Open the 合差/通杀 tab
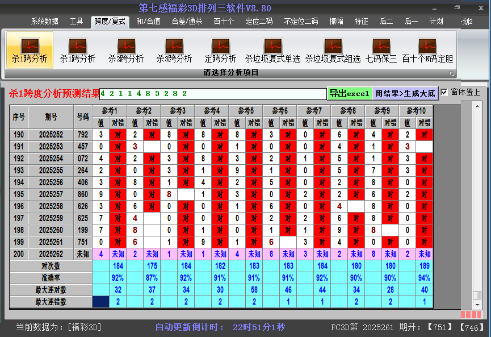Screen dimensions: 491x337 point(187,22)
